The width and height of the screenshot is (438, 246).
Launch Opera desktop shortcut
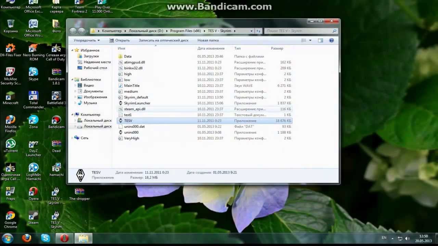click(x=34, y=194)
